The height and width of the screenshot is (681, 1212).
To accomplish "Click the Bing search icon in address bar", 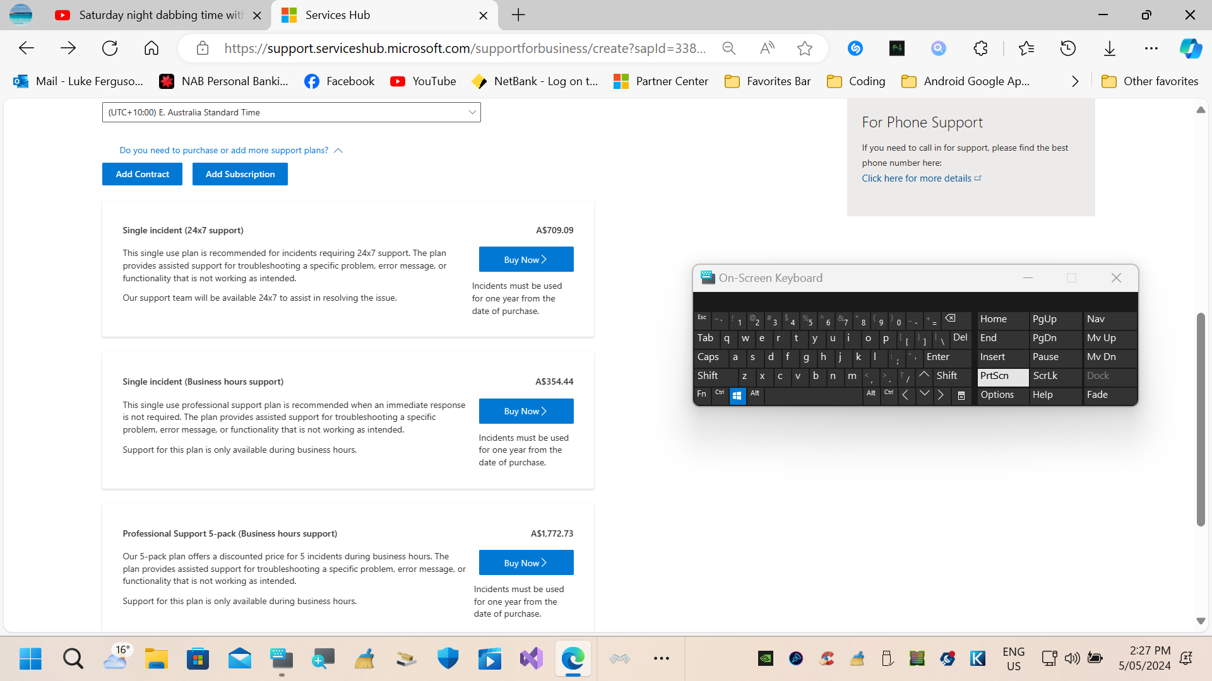I will (939, 48).
